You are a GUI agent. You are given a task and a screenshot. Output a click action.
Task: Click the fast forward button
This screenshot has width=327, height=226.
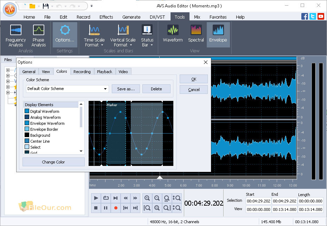[135, 198]
